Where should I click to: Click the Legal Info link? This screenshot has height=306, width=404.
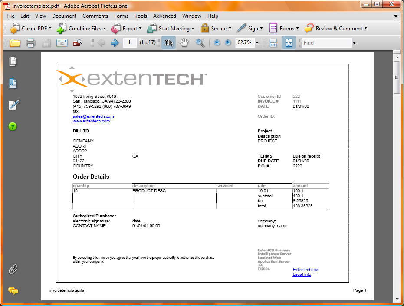coord(302,274)
